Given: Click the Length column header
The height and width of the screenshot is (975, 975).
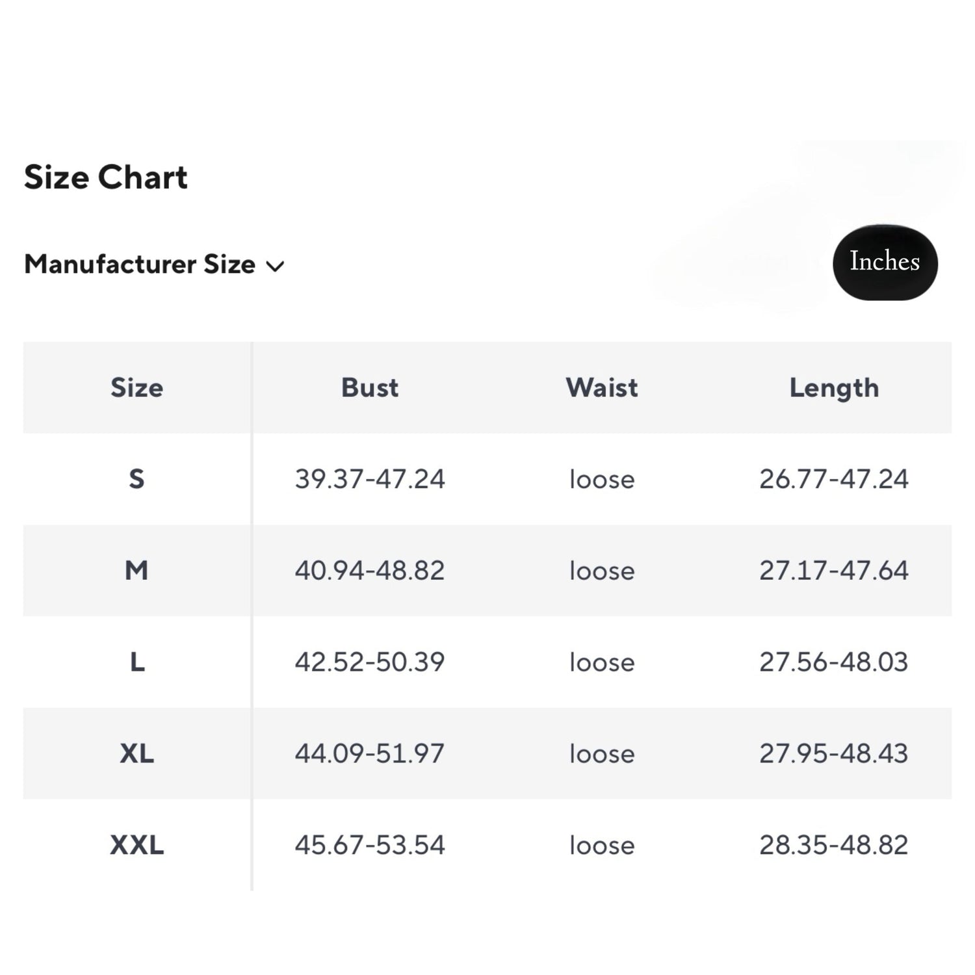Looking at the screenshot, I should point(834,388).
